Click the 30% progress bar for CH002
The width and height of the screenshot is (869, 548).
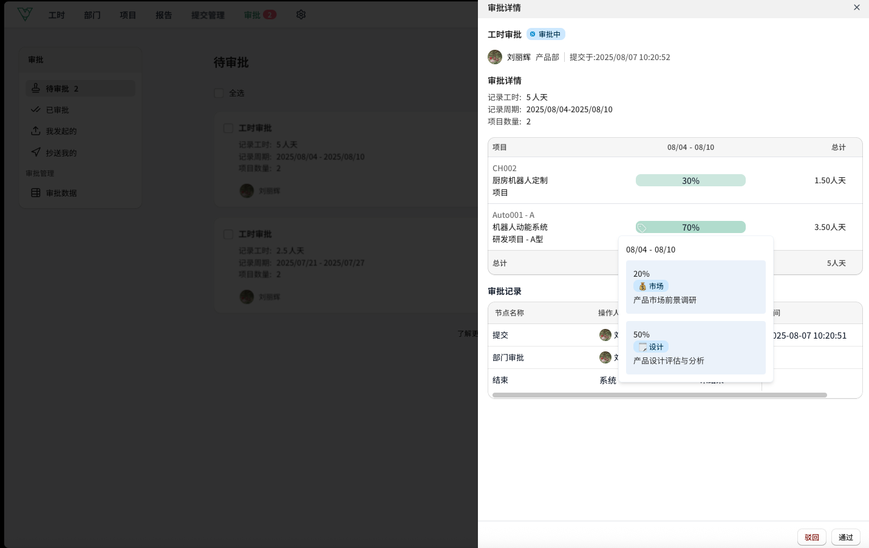(690, 180)
